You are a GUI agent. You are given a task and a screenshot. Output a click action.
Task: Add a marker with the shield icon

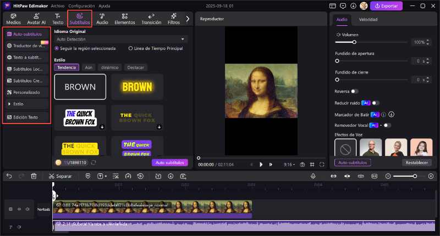[88, 176]
